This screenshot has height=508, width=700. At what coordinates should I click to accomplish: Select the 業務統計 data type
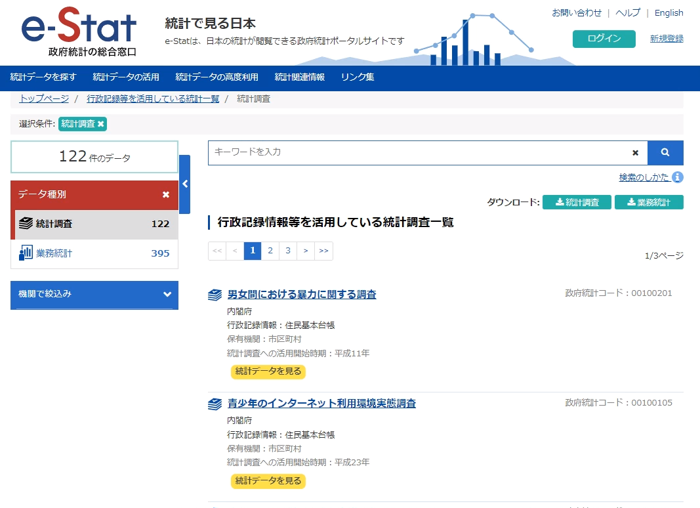click(x=54, y=253)
